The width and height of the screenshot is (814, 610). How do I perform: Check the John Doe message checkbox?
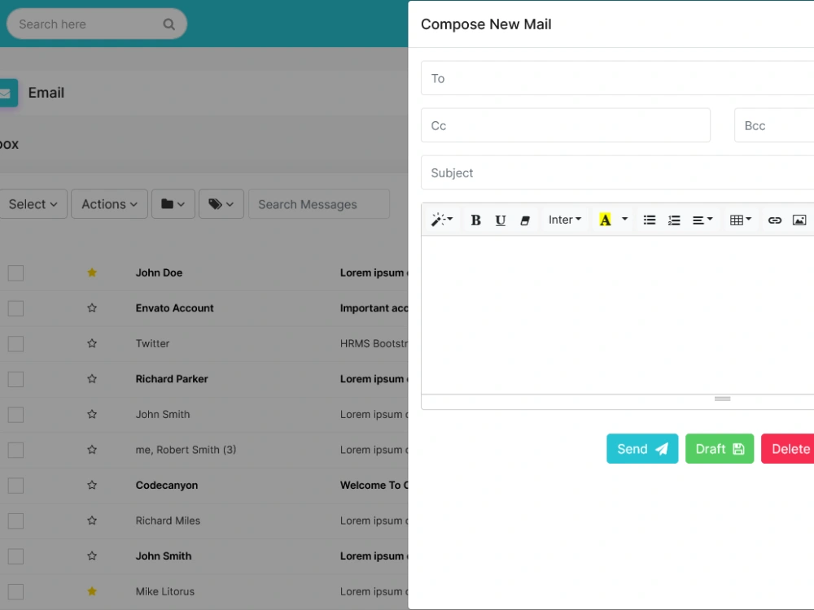(x=15, y=272)
